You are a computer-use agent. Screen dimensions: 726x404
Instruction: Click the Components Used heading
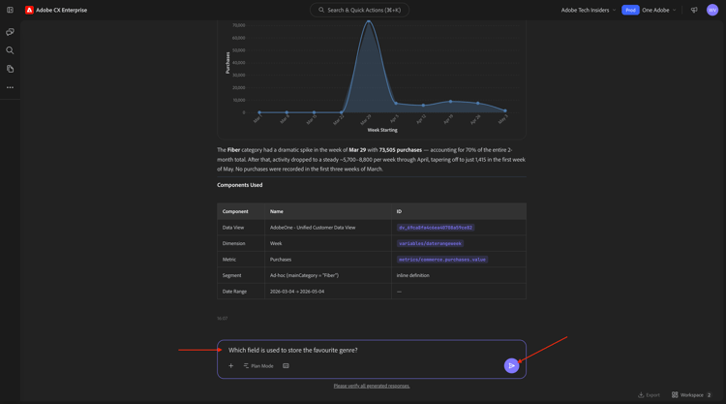[239, 185]
